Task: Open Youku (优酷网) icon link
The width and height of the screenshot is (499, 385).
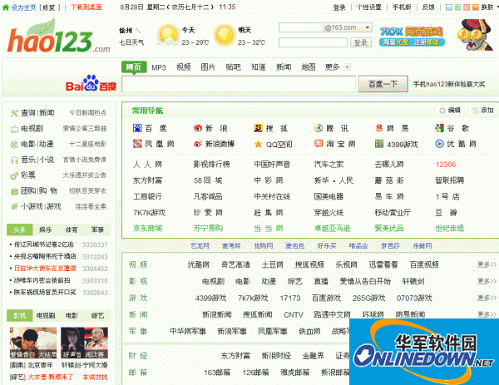Action: point(439,144)
